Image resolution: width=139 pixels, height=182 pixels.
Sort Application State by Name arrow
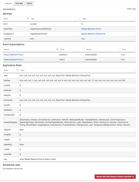(17, 70)
